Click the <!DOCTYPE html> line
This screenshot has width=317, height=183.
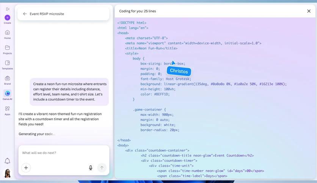point(132,23)
